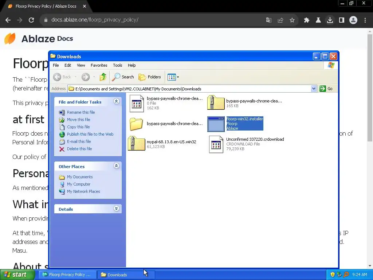The image size is (373, 280).
Task: Switch to Floorp Privacy Policy taskbar button
Action: click(67, 275)
